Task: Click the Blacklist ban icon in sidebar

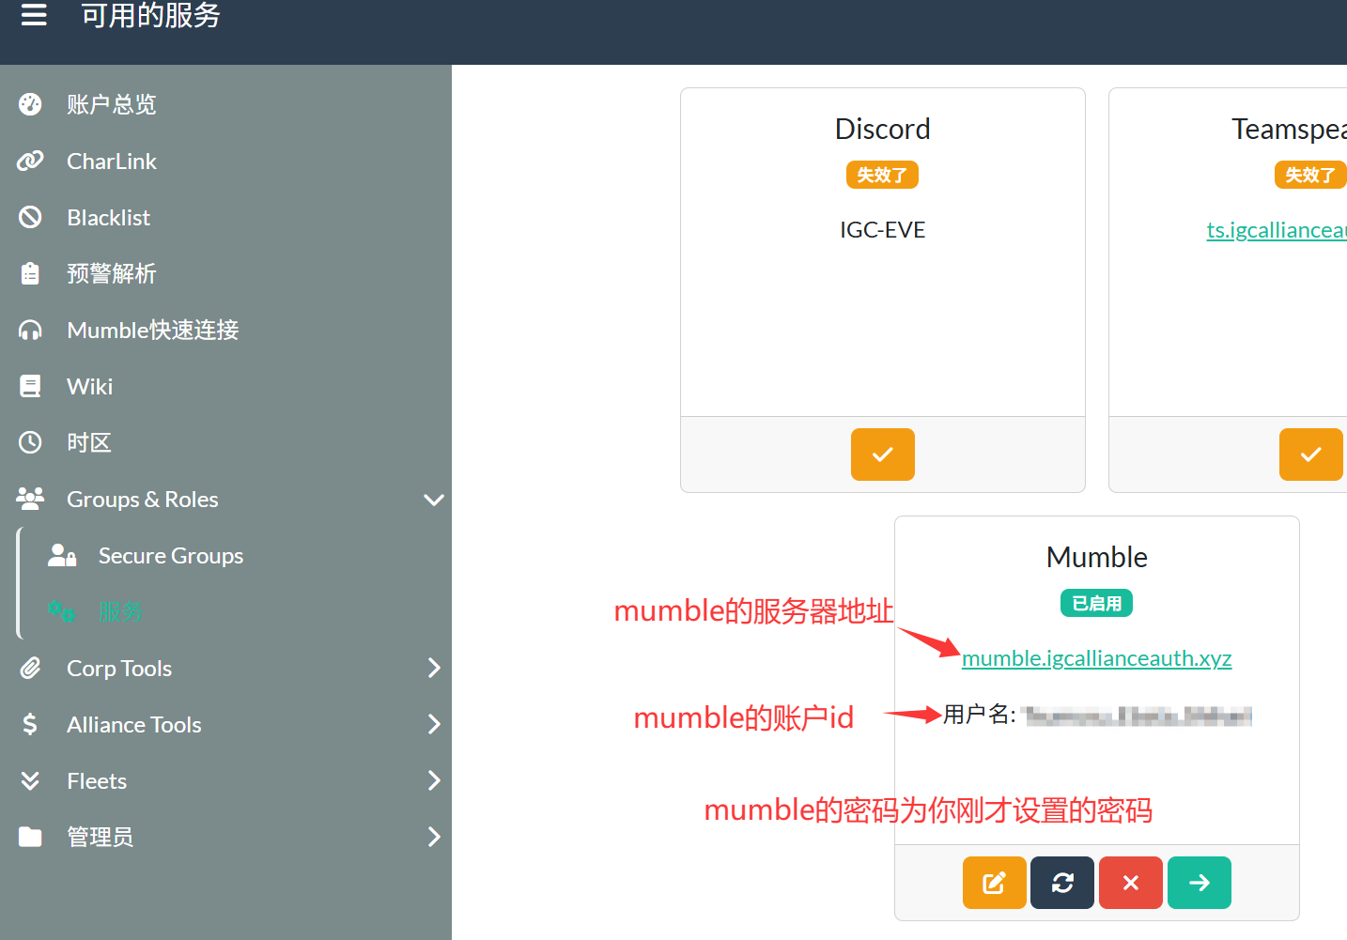Action: (x=30, y=218)
